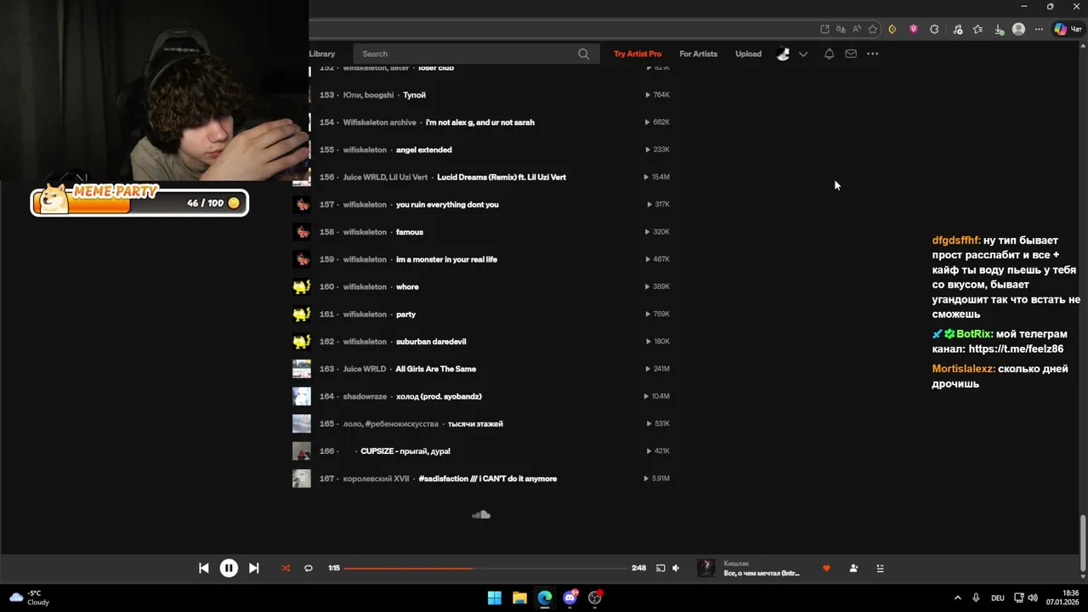Open the browser profile avatar

point(1019,29)
